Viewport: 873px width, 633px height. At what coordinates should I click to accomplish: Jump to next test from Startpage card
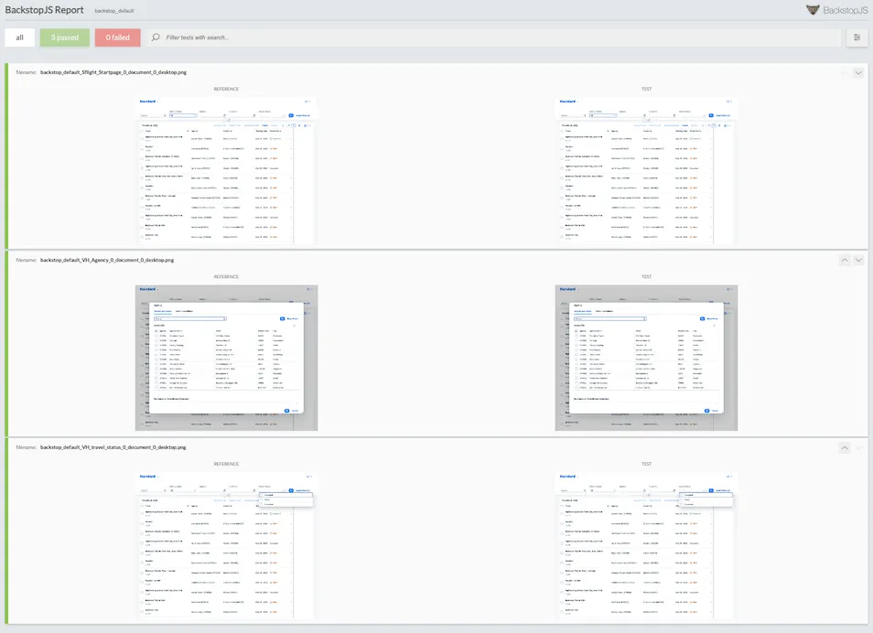coord(858,73)
